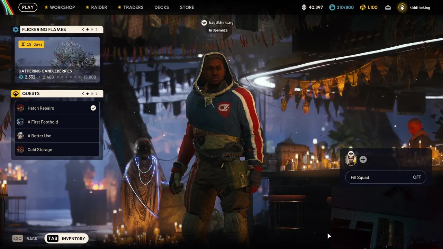Open the A Better Use quest

[x=57, y=136]
